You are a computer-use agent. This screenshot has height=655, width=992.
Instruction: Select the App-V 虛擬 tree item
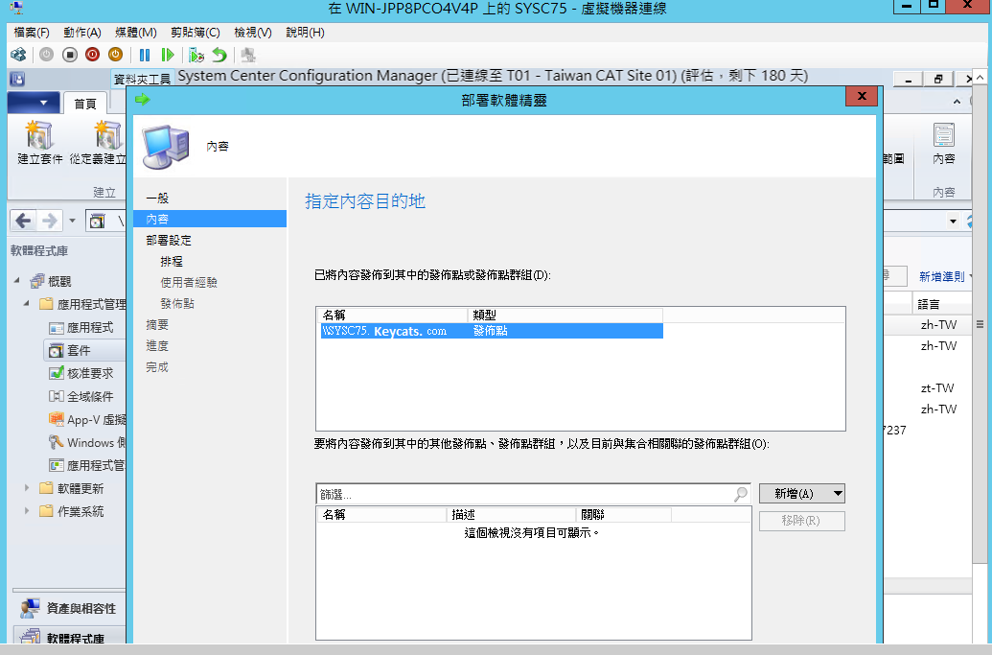[x=87, y=420]
